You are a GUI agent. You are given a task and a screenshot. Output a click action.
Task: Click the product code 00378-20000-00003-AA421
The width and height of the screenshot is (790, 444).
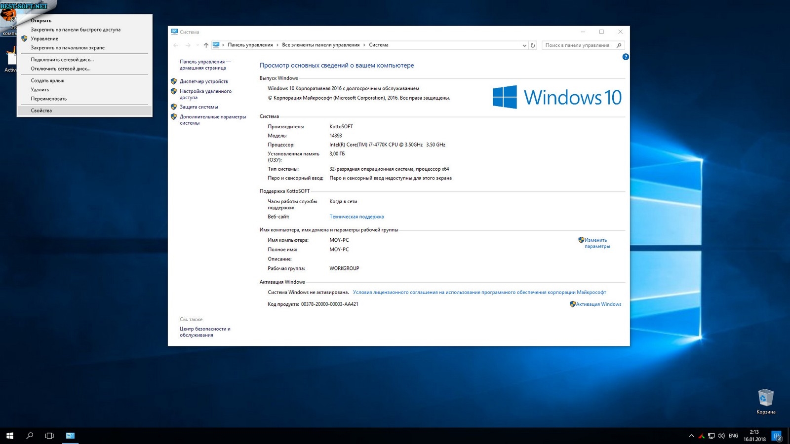coord(329,304)
